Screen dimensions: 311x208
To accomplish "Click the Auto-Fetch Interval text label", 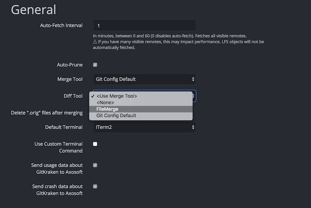I will tap(61, 26).
